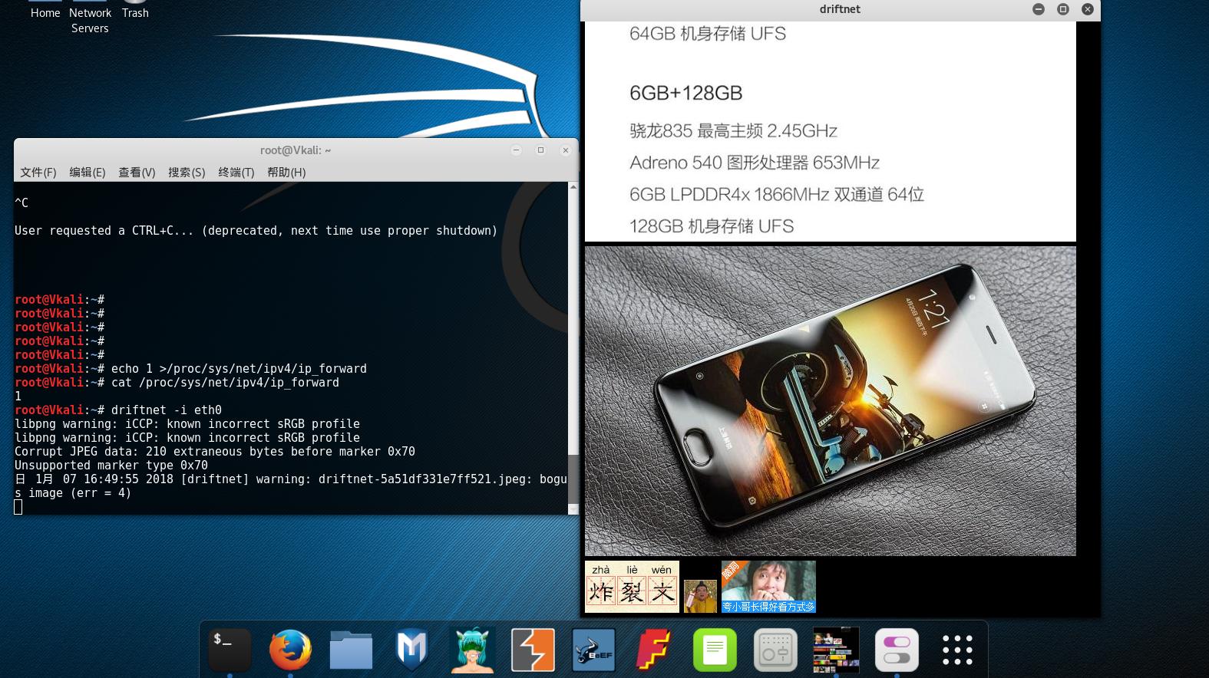Open Network Servers desktop icon
Viewport: 1209px width, 678px height.
pyautogui.click(x=90, y=20)
